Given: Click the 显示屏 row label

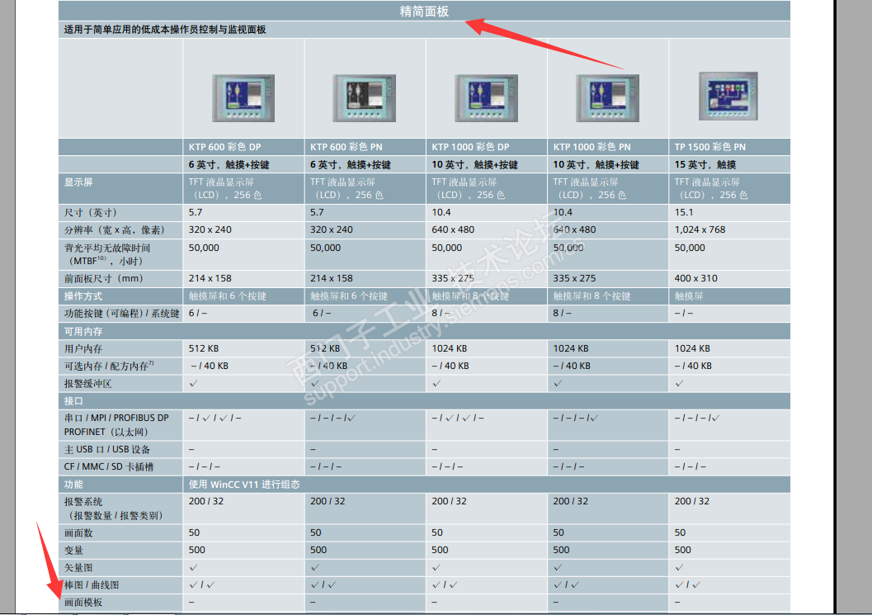Looking at the screenshot, I should point(78,182).
